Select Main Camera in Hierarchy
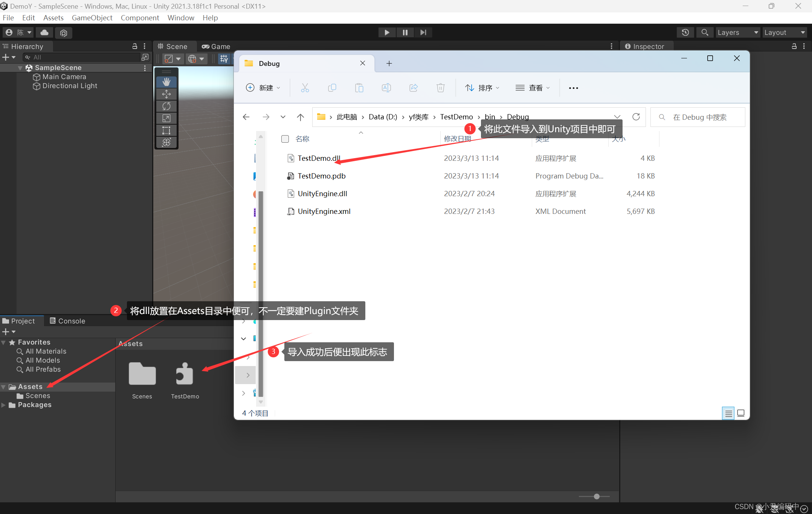This screenshot has width=812, height=514. tap(64, 77)
